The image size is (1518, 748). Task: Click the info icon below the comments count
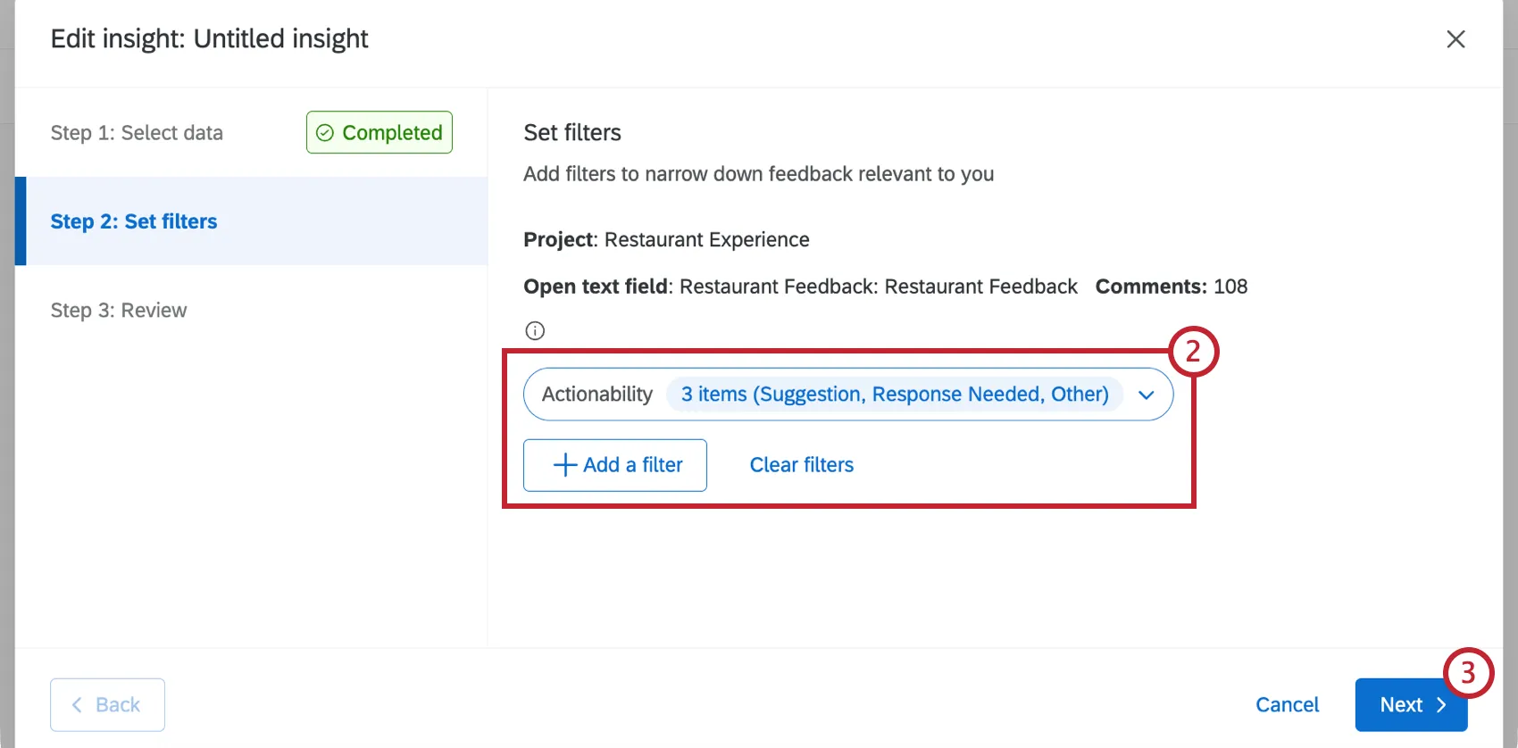[x=535, y=330]
